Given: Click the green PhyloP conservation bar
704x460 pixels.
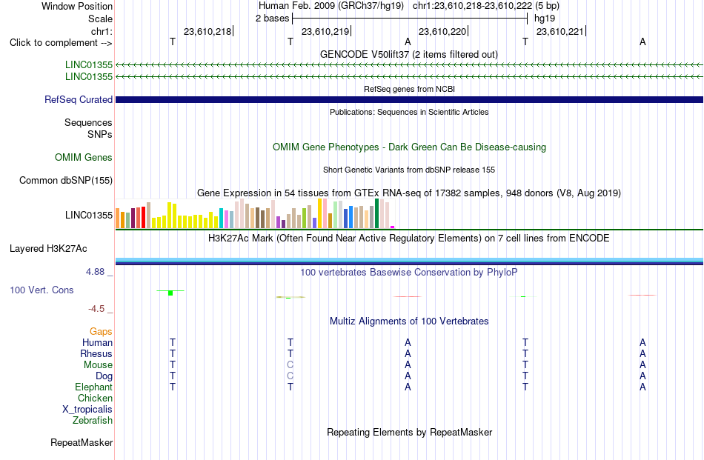Looking at the screenshot, I should [170, 293].
